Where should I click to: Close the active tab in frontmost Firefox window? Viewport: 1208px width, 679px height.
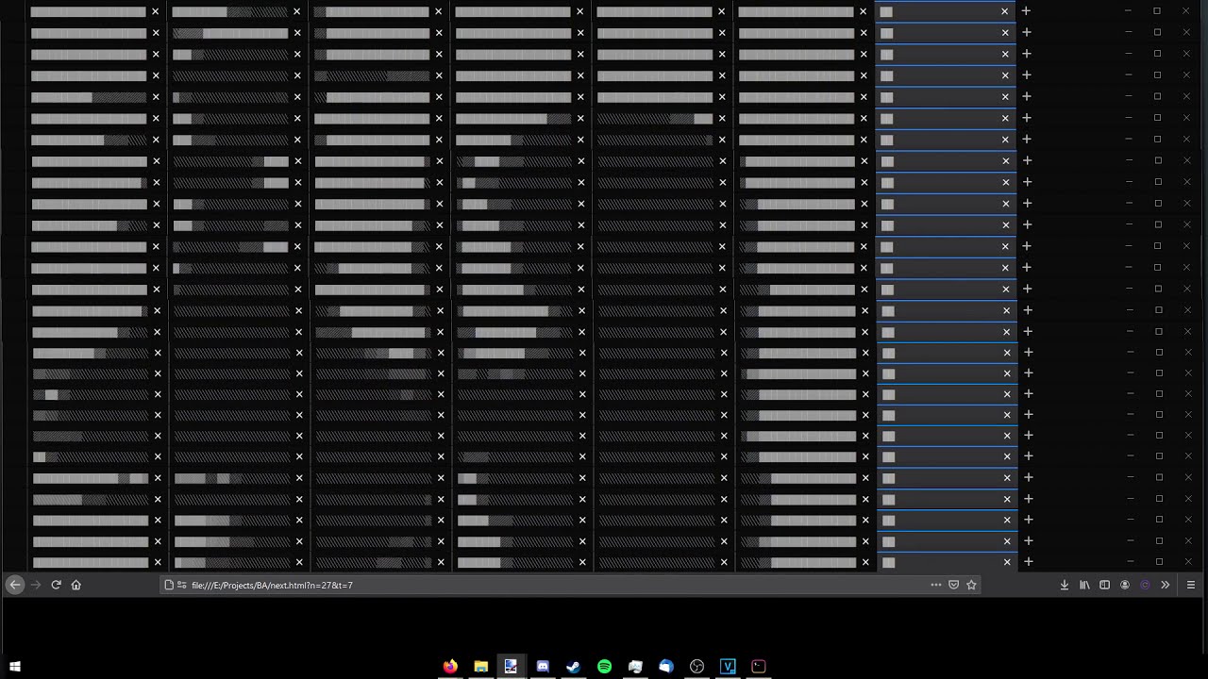(x=1007, y=562)
